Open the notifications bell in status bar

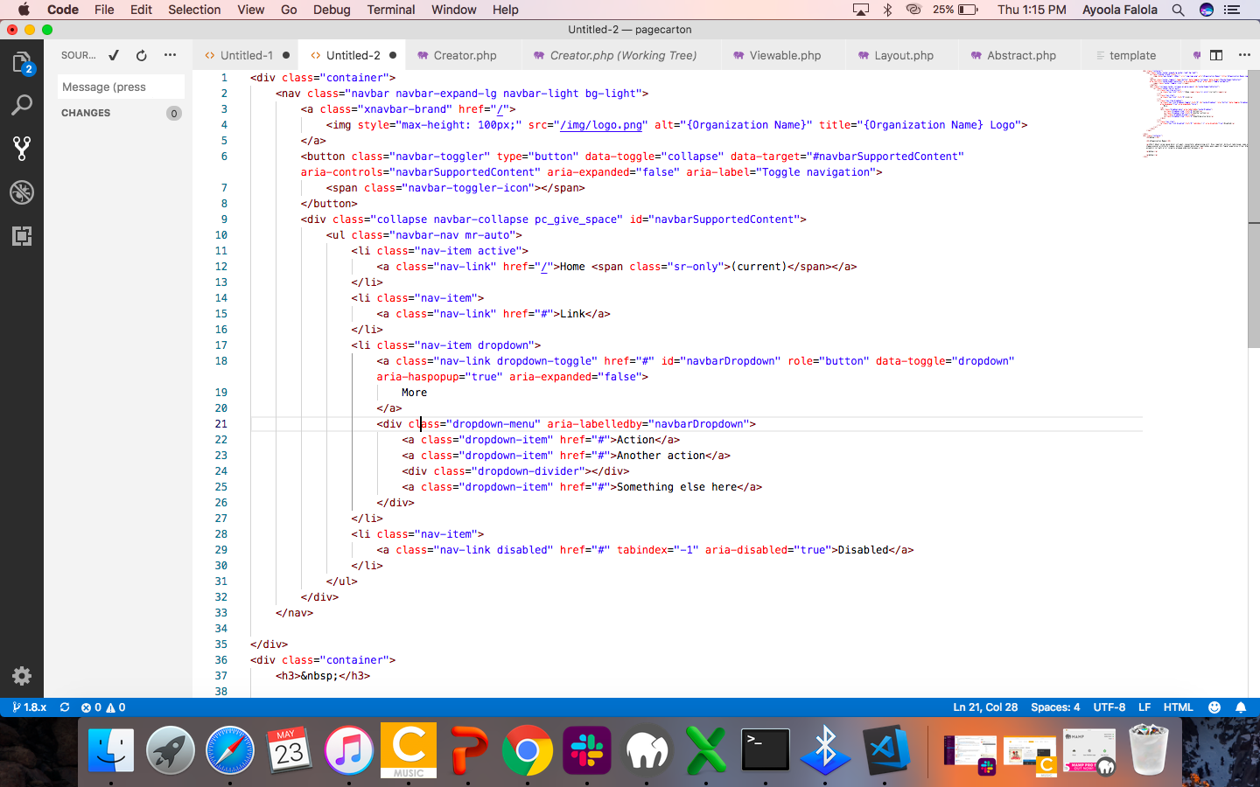coord(1241,707)
